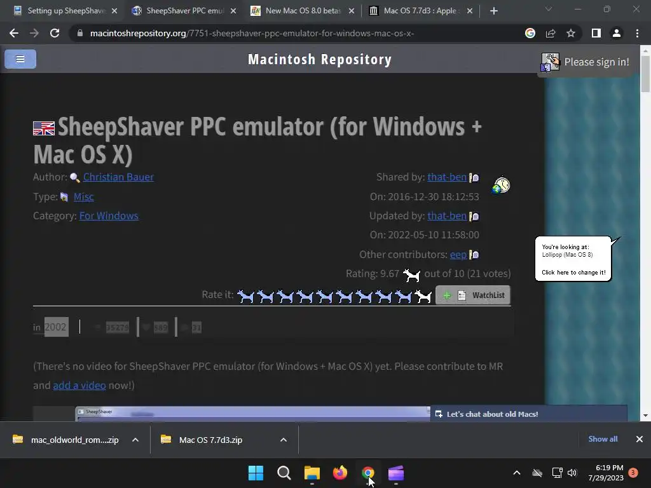651x488 pixels.
Task: Open the tab search dropdown
Action: (549, 9)
